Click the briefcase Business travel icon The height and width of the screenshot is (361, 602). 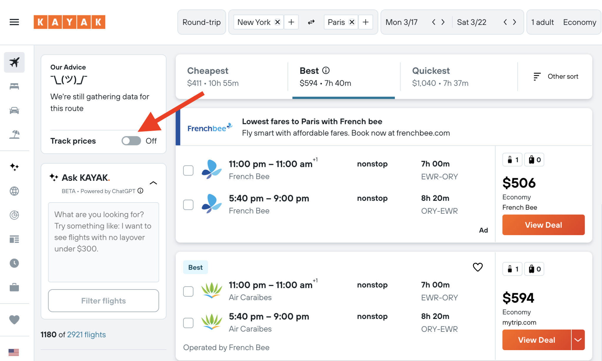[x=14, y=287]
